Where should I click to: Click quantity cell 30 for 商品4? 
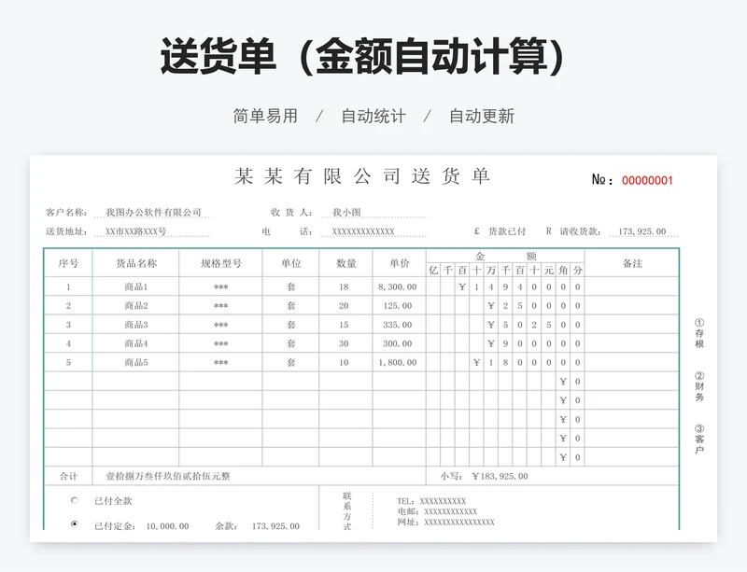(344, 343)
